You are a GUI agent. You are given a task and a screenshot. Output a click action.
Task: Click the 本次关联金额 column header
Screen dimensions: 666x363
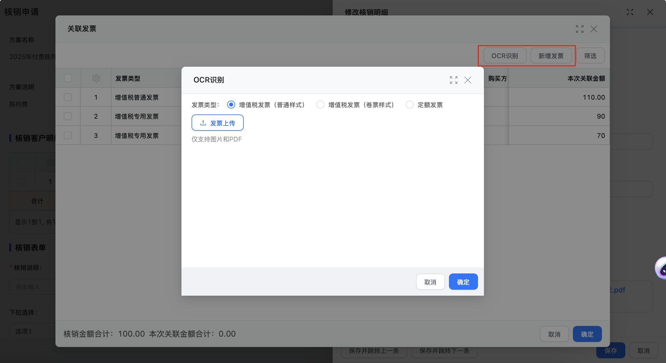586,79
